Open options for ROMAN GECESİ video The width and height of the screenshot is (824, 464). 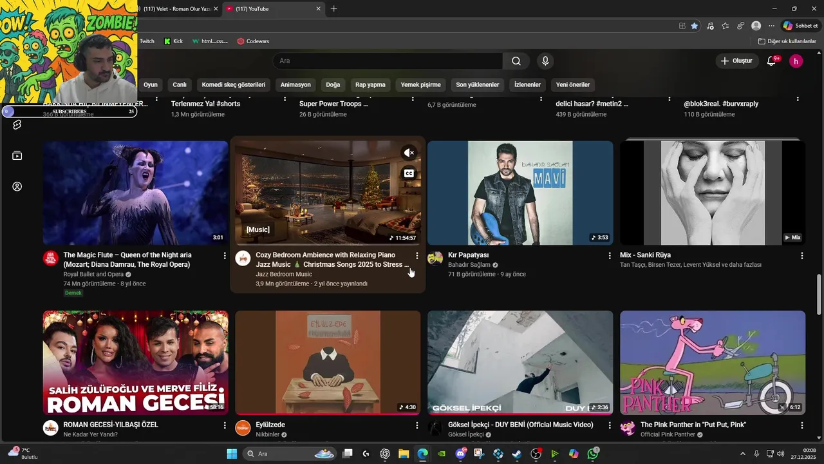pyautogui.click(x=225, y=425)
